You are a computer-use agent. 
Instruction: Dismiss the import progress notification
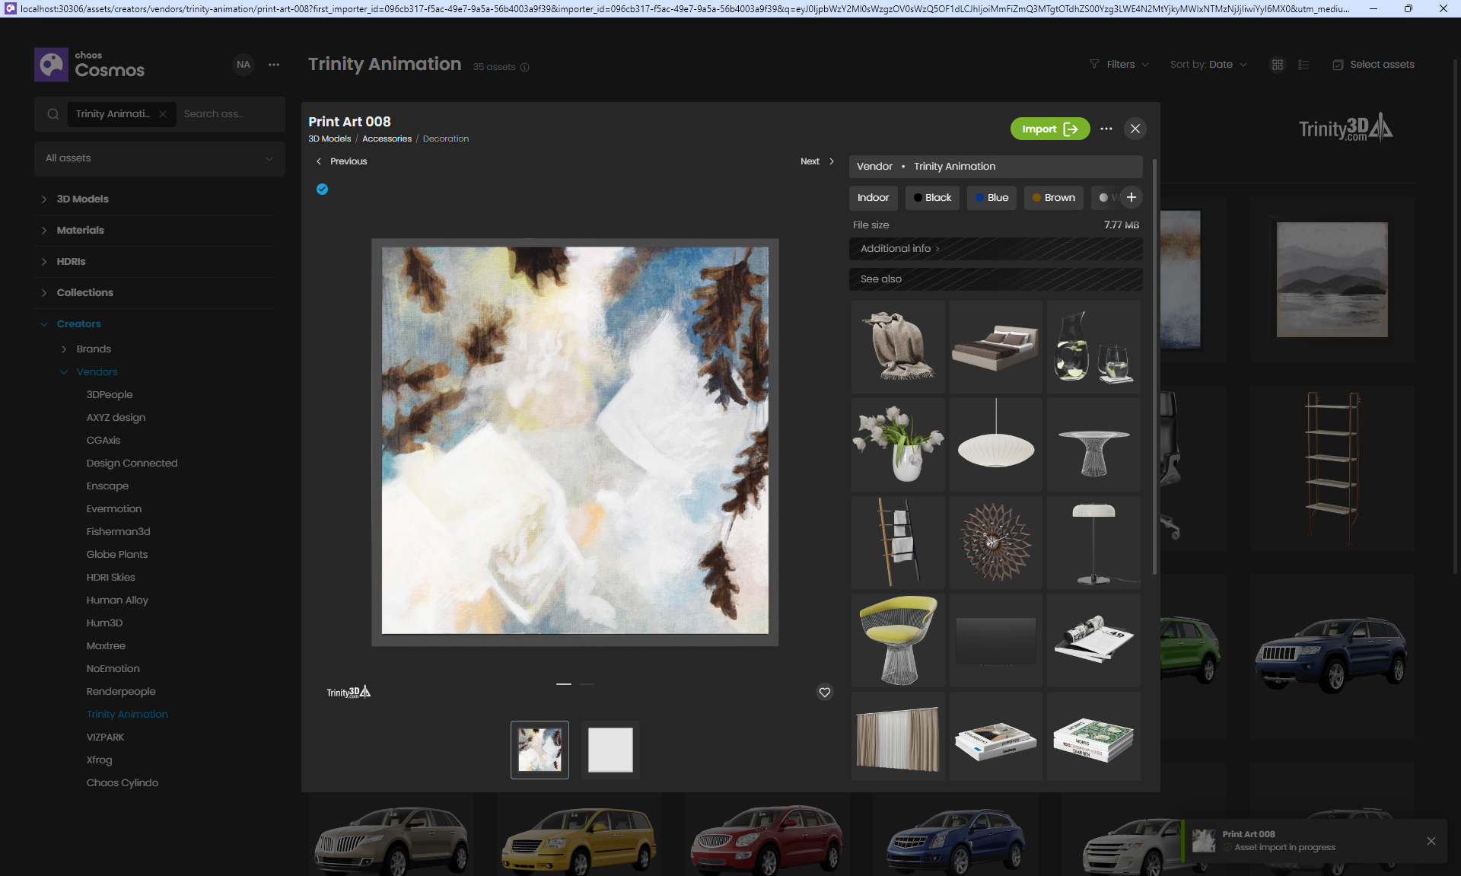[1431, 841]
